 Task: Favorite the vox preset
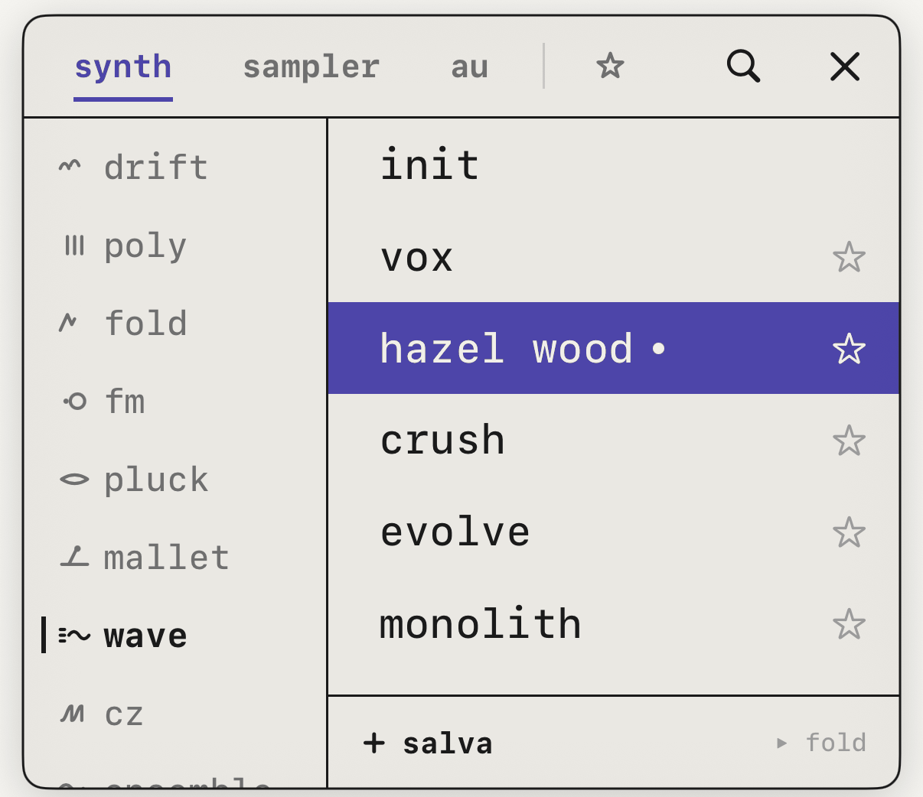click(x=849, y=257)
